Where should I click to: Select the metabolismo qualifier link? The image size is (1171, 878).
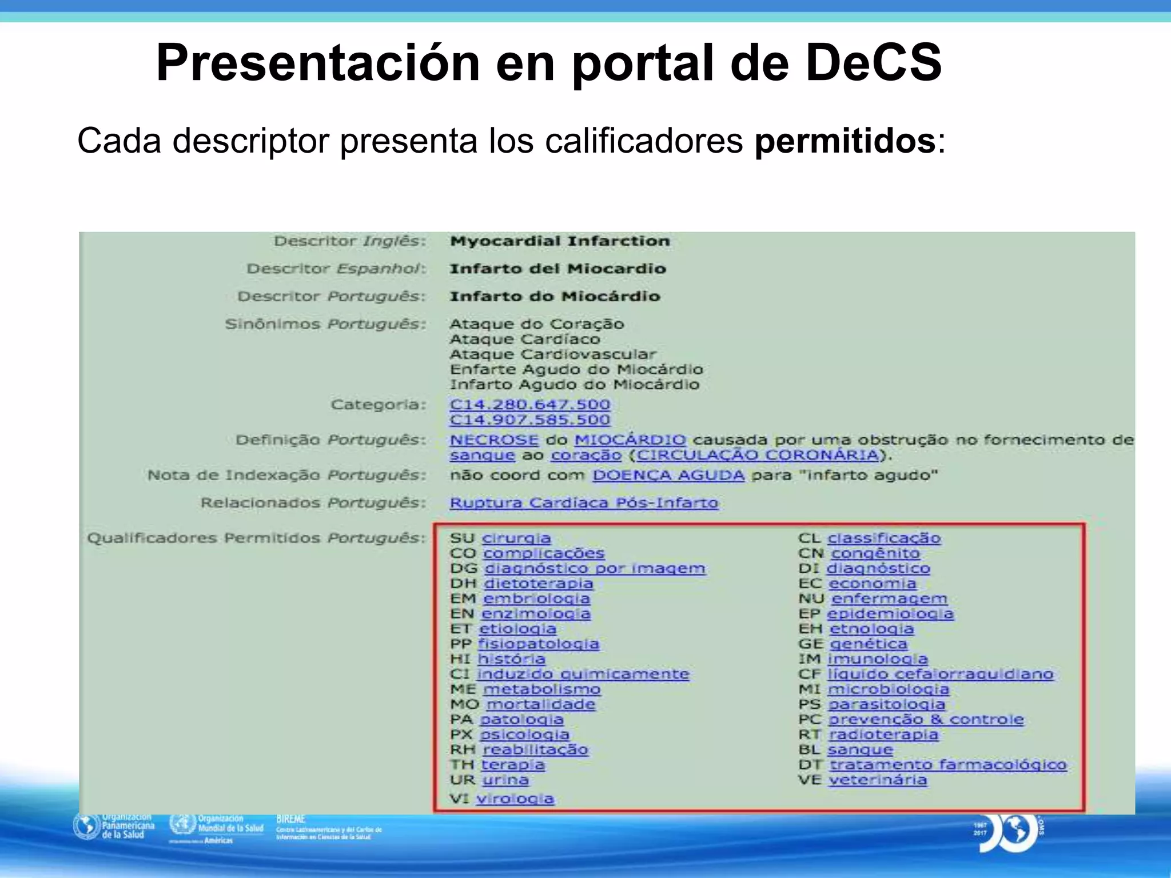click(542, 689)
